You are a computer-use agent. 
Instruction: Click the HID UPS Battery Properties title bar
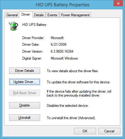[x=62, y=5]
